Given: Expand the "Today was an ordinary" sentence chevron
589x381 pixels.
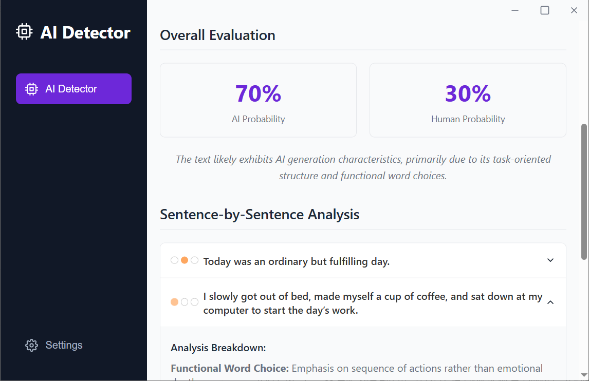Looking at the screenshot, I should 550,260.
